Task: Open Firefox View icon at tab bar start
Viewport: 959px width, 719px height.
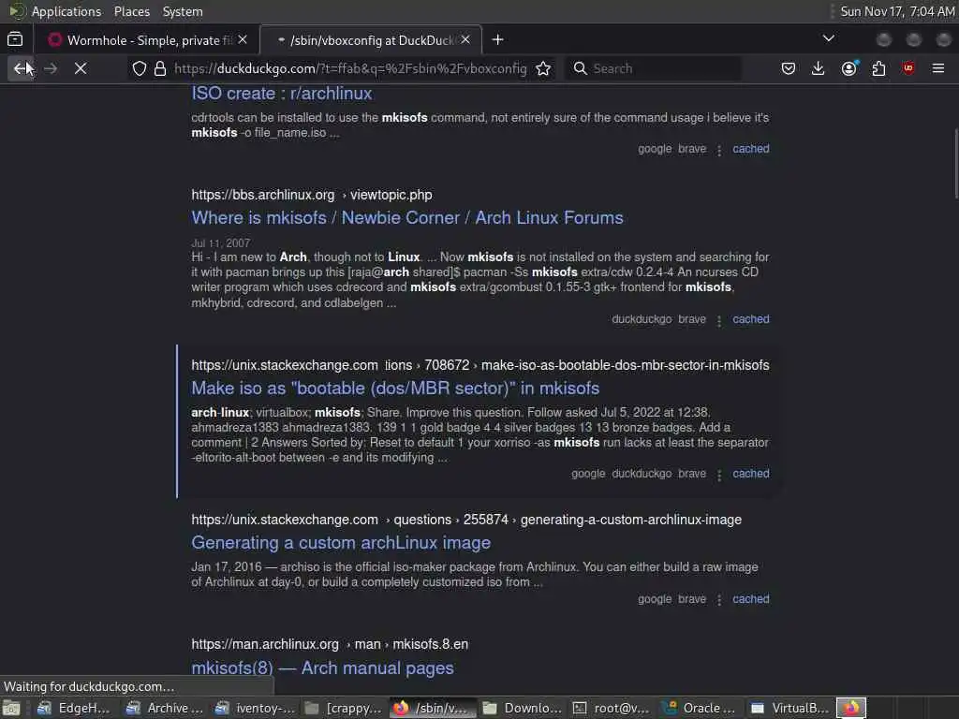Action: coord(15,39)
